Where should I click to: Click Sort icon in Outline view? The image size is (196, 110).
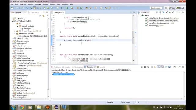(160, 12)
